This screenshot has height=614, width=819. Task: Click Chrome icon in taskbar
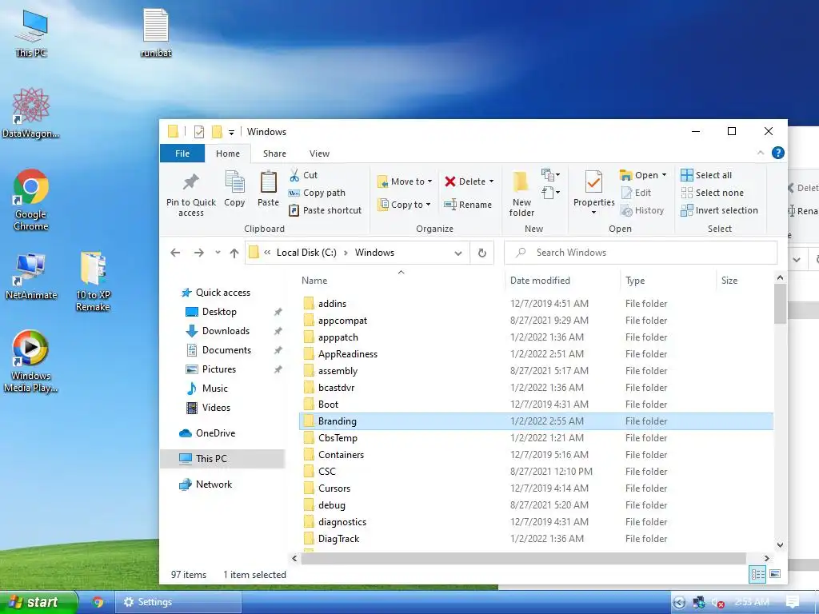[98, 602]
